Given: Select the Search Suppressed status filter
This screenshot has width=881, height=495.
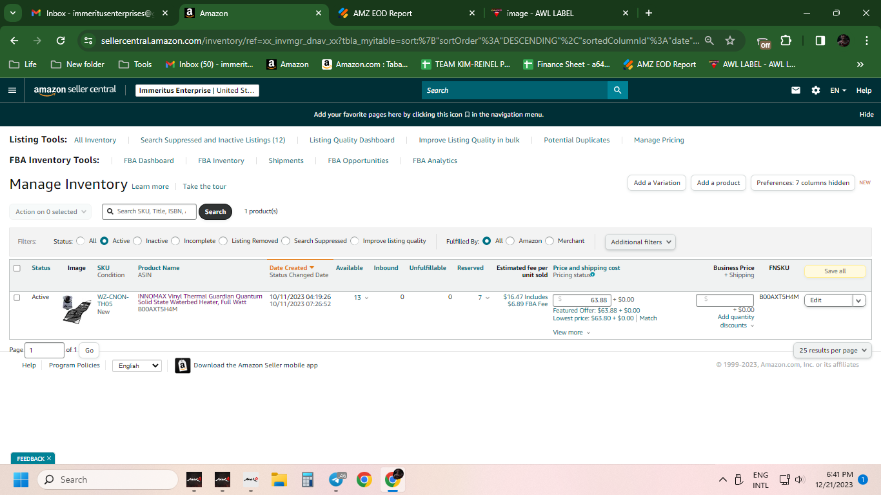Looking at the screenshot, I should pyautogui.click(x=286, y=241).
